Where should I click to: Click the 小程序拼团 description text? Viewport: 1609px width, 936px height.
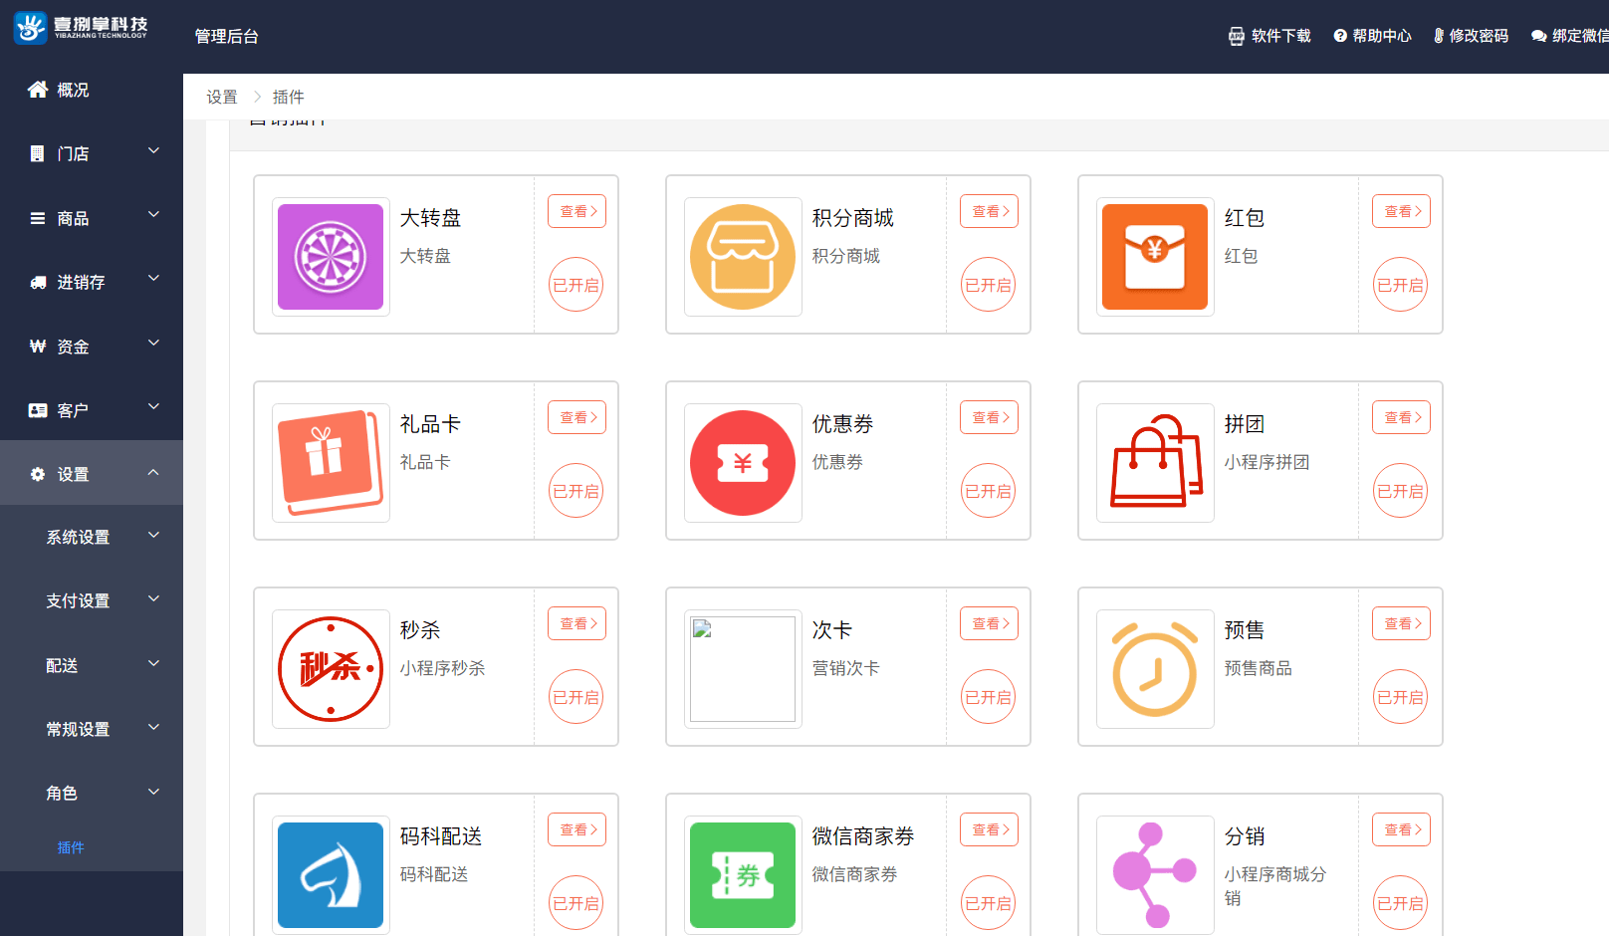click(1266, 462)
